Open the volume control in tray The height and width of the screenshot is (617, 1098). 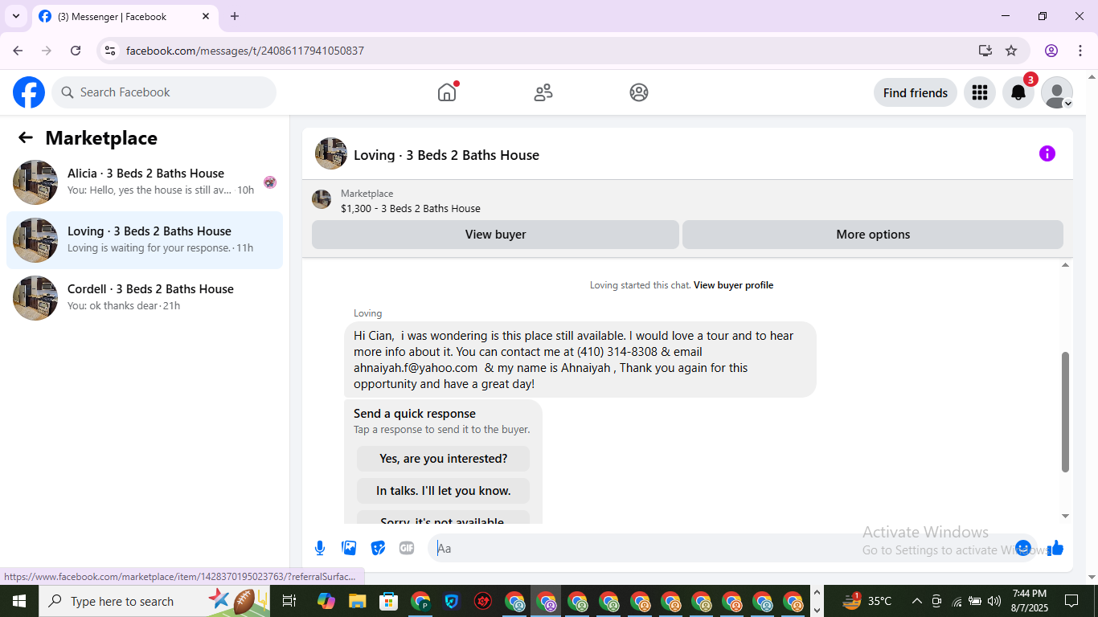[994, 601]
